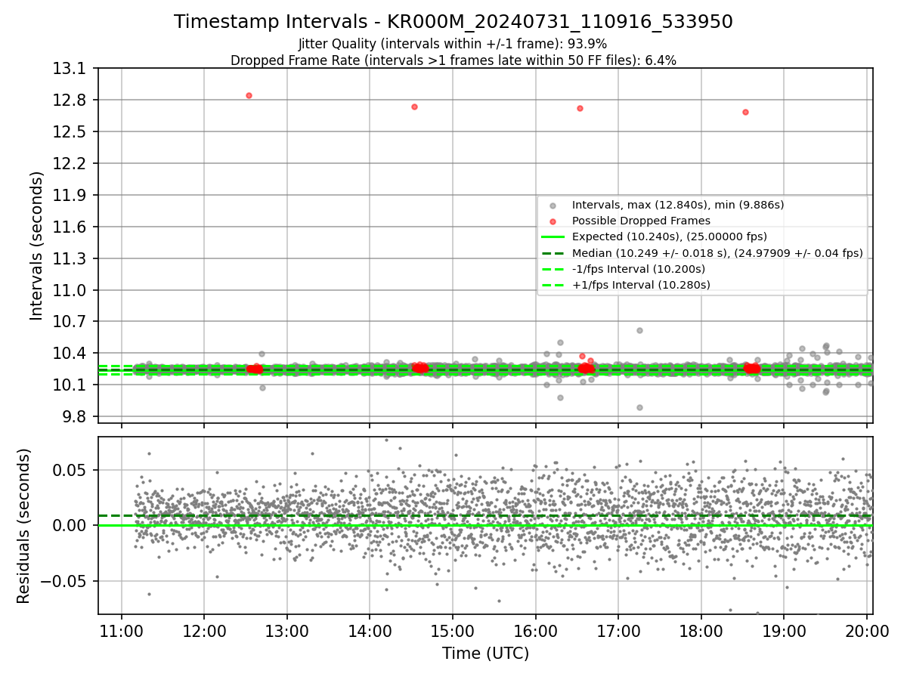Image resolution: width=907 pixels, height=680 pixels.
Task: Click the plot title 'Timestamp Intervals - KR000M_20240731_110916_533950'
Action: (453, 22)
